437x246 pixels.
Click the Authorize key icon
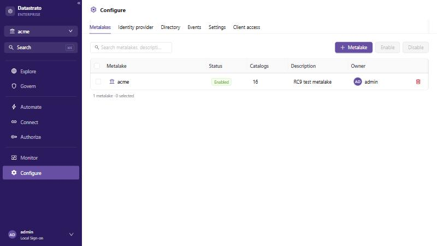coord(14,137)
